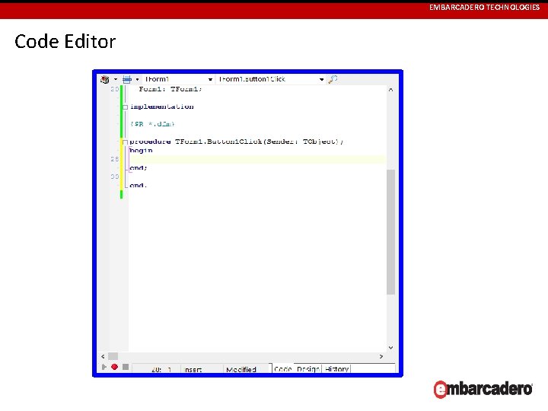Click the vertical scrollbar down arrow
The image size is (548, 411).
pos(390,347)
